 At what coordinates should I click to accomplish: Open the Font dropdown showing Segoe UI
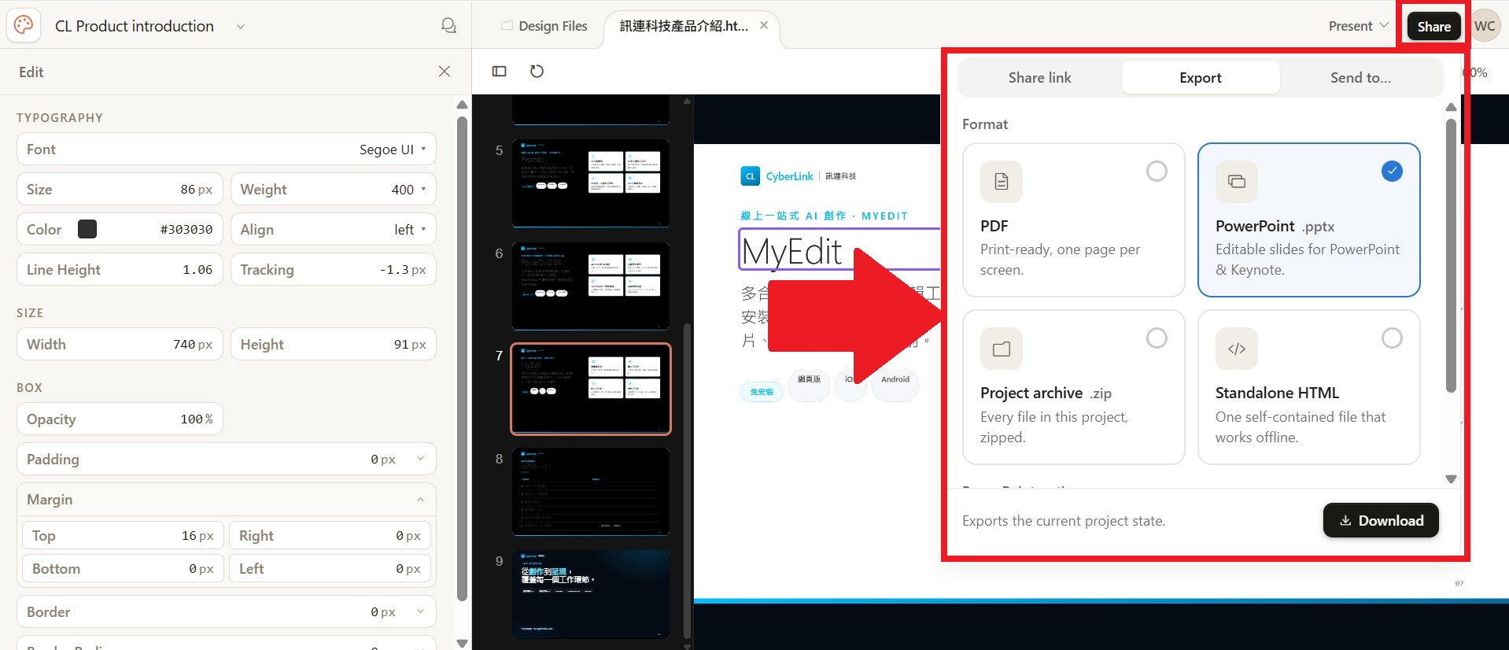(227, 150)
